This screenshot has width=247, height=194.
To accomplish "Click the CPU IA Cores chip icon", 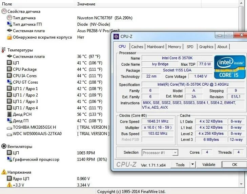I will click(9, 76).
